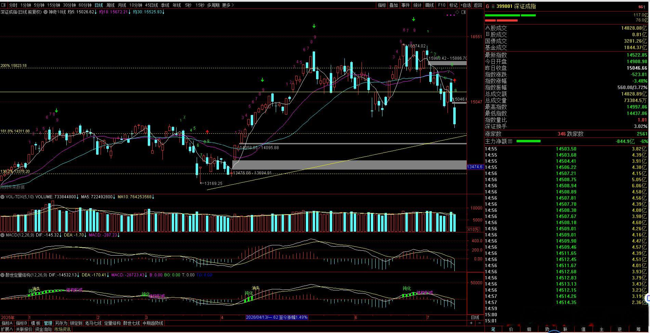Open the 标记 mark menu
The image size is (650, 333).
coord(453,5)
